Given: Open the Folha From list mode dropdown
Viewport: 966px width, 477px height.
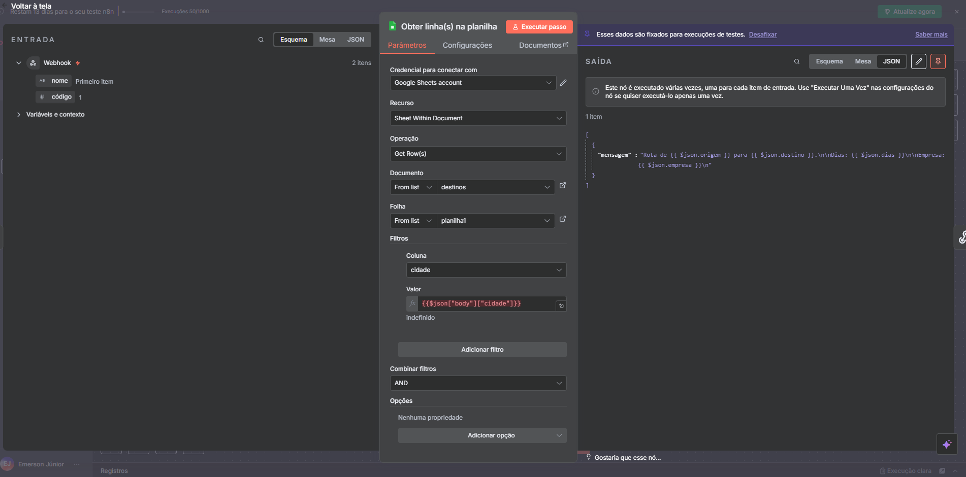Looking at the screenshot, I should click(x=413, y=221).
